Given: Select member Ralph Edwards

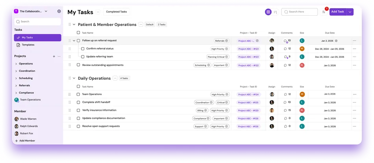Looking at the screenshot, I should coord(26,126).
